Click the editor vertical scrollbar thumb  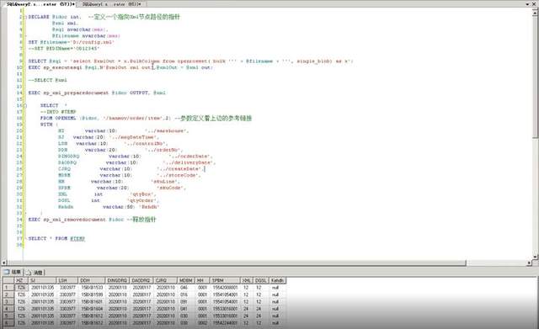[536, 77]
